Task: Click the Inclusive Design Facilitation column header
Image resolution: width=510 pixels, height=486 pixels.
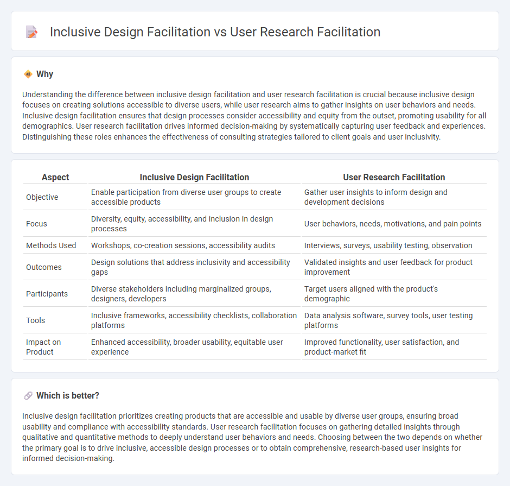Action: 194,177
